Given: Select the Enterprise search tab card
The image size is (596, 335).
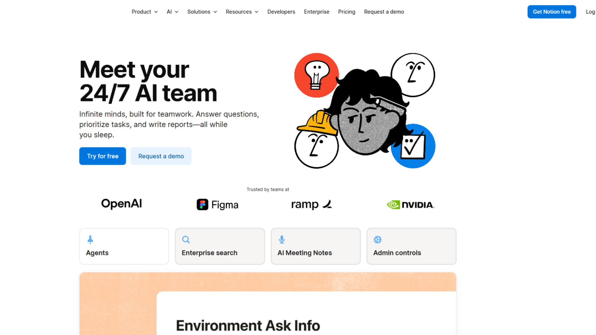Looking at the screenshot, I should click(x=220, y=246).
